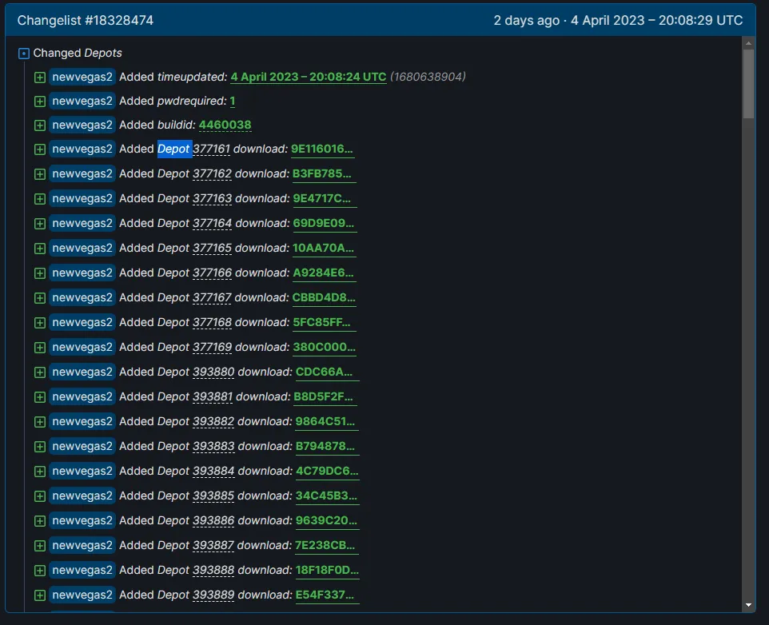Expand the timeupdated row plus icon

point(40,78)
